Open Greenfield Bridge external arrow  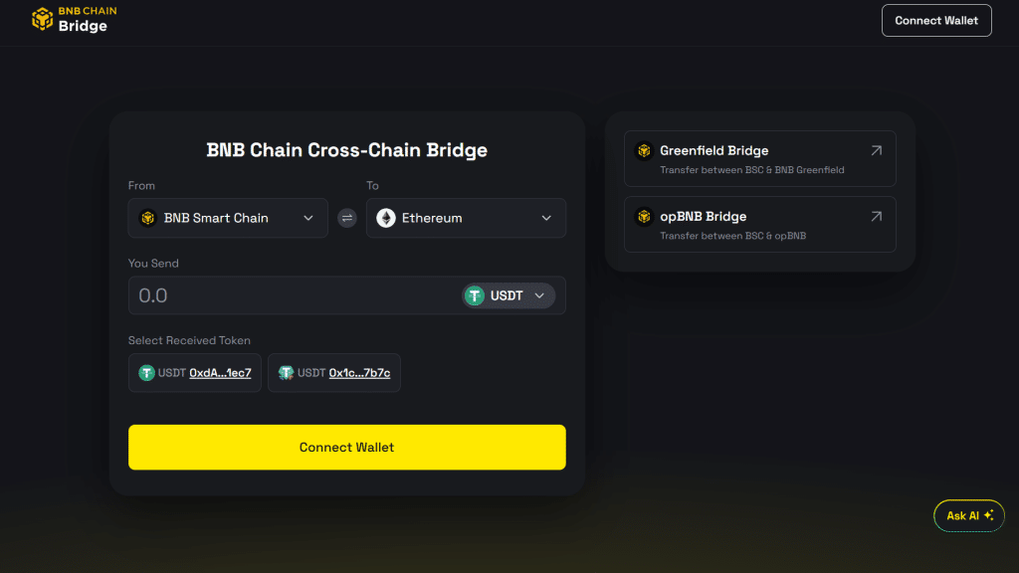[x=876, y=151]
